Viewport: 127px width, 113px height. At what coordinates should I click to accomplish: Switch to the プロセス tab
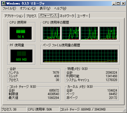(31, 16)
